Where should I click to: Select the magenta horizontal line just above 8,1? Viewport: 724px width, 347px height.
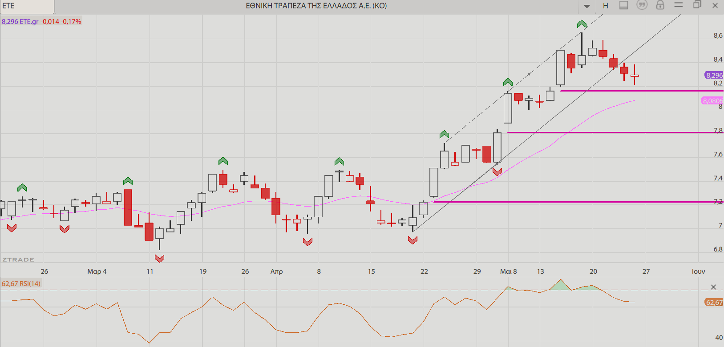tap(642, 91)
